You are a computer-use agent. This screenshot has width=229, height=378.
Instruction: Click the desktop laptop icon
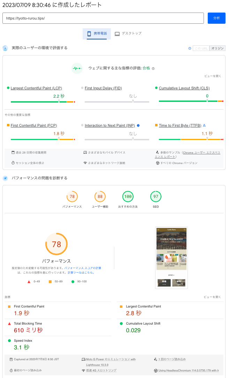pos(117,34)
